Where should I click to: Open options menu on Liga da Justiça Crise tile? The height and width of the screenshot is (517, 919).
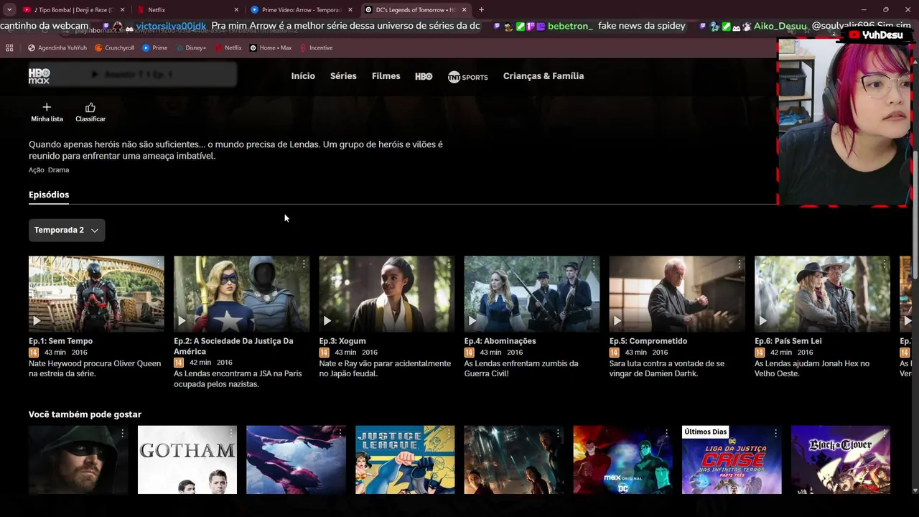[775, 434]
